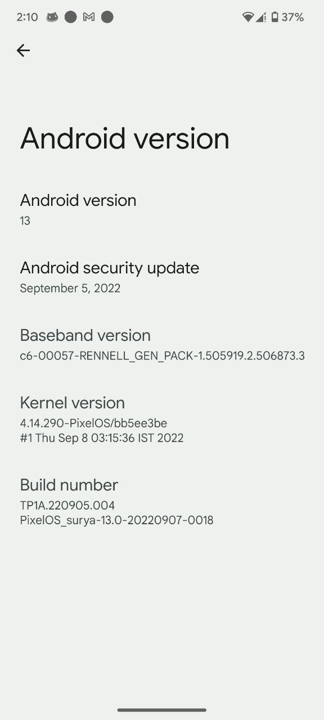This screenshot has height=720, width=324.
Task: Tap the round icon left of Gmail
Action: 70,17
